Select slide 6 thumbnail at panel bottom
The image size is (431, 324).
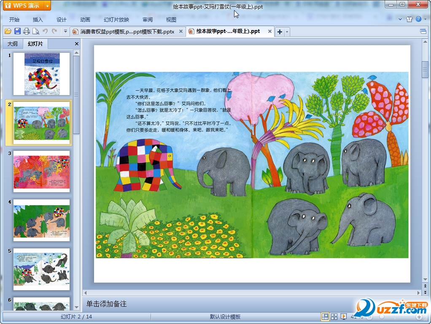click(41, 304)
